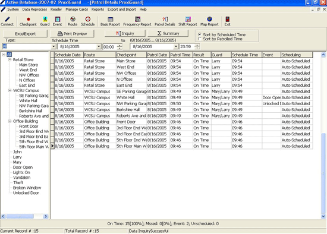Collapse the Office Building tree node

[10, 121]
